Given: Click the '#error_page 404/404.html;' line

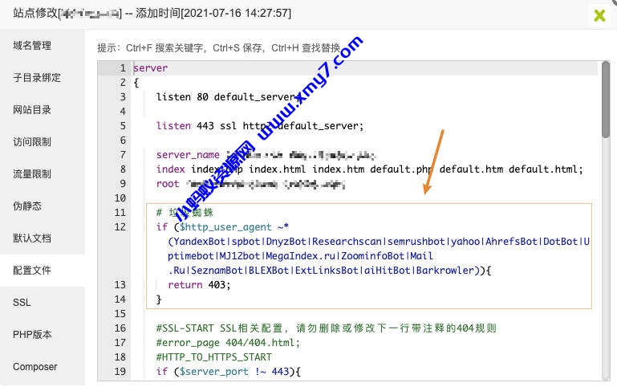Looking at the screenshot, I should coord(228,343).
